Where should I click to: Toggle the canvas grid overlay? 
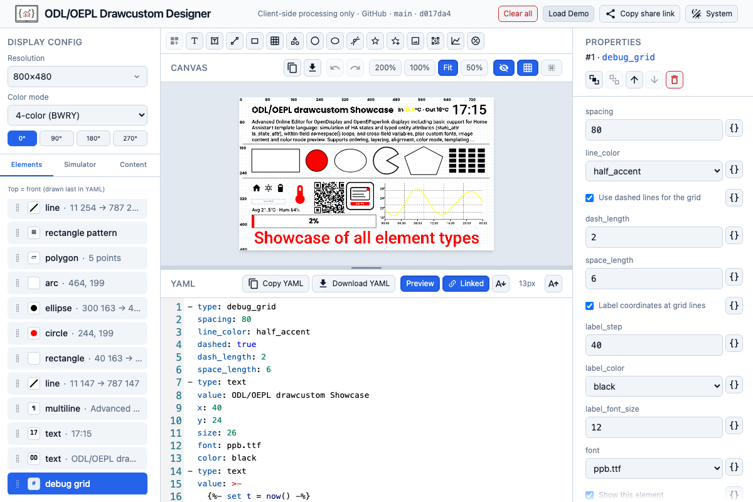click(x=528, y=68)
